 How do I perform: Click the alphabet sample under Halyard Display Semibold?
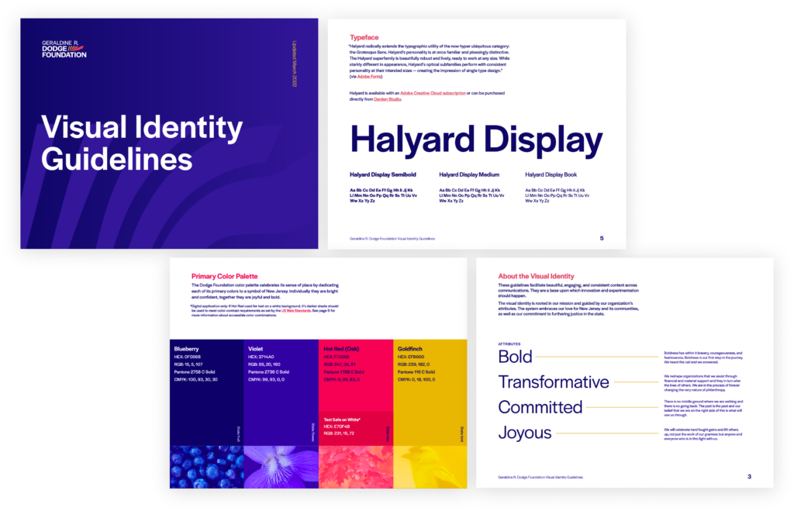[383, 195]
